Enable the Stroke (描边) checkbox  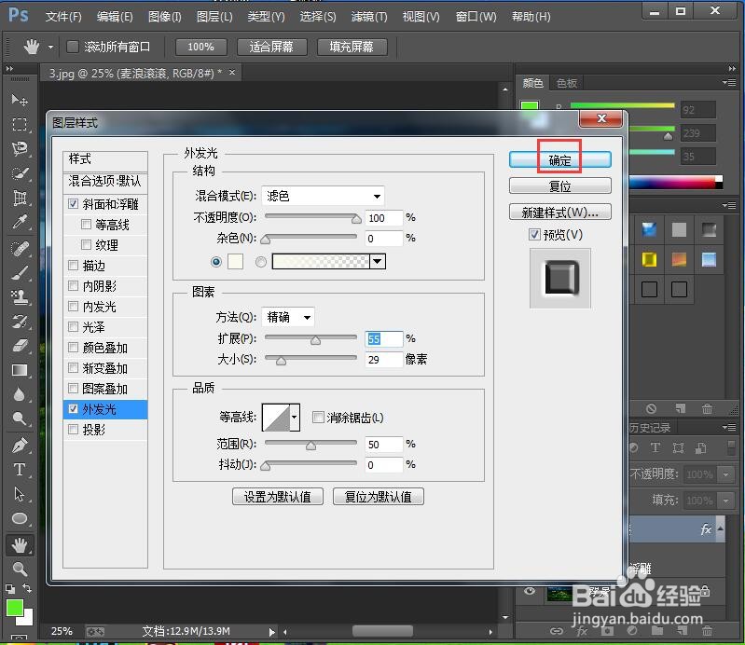tap(73, 265)
